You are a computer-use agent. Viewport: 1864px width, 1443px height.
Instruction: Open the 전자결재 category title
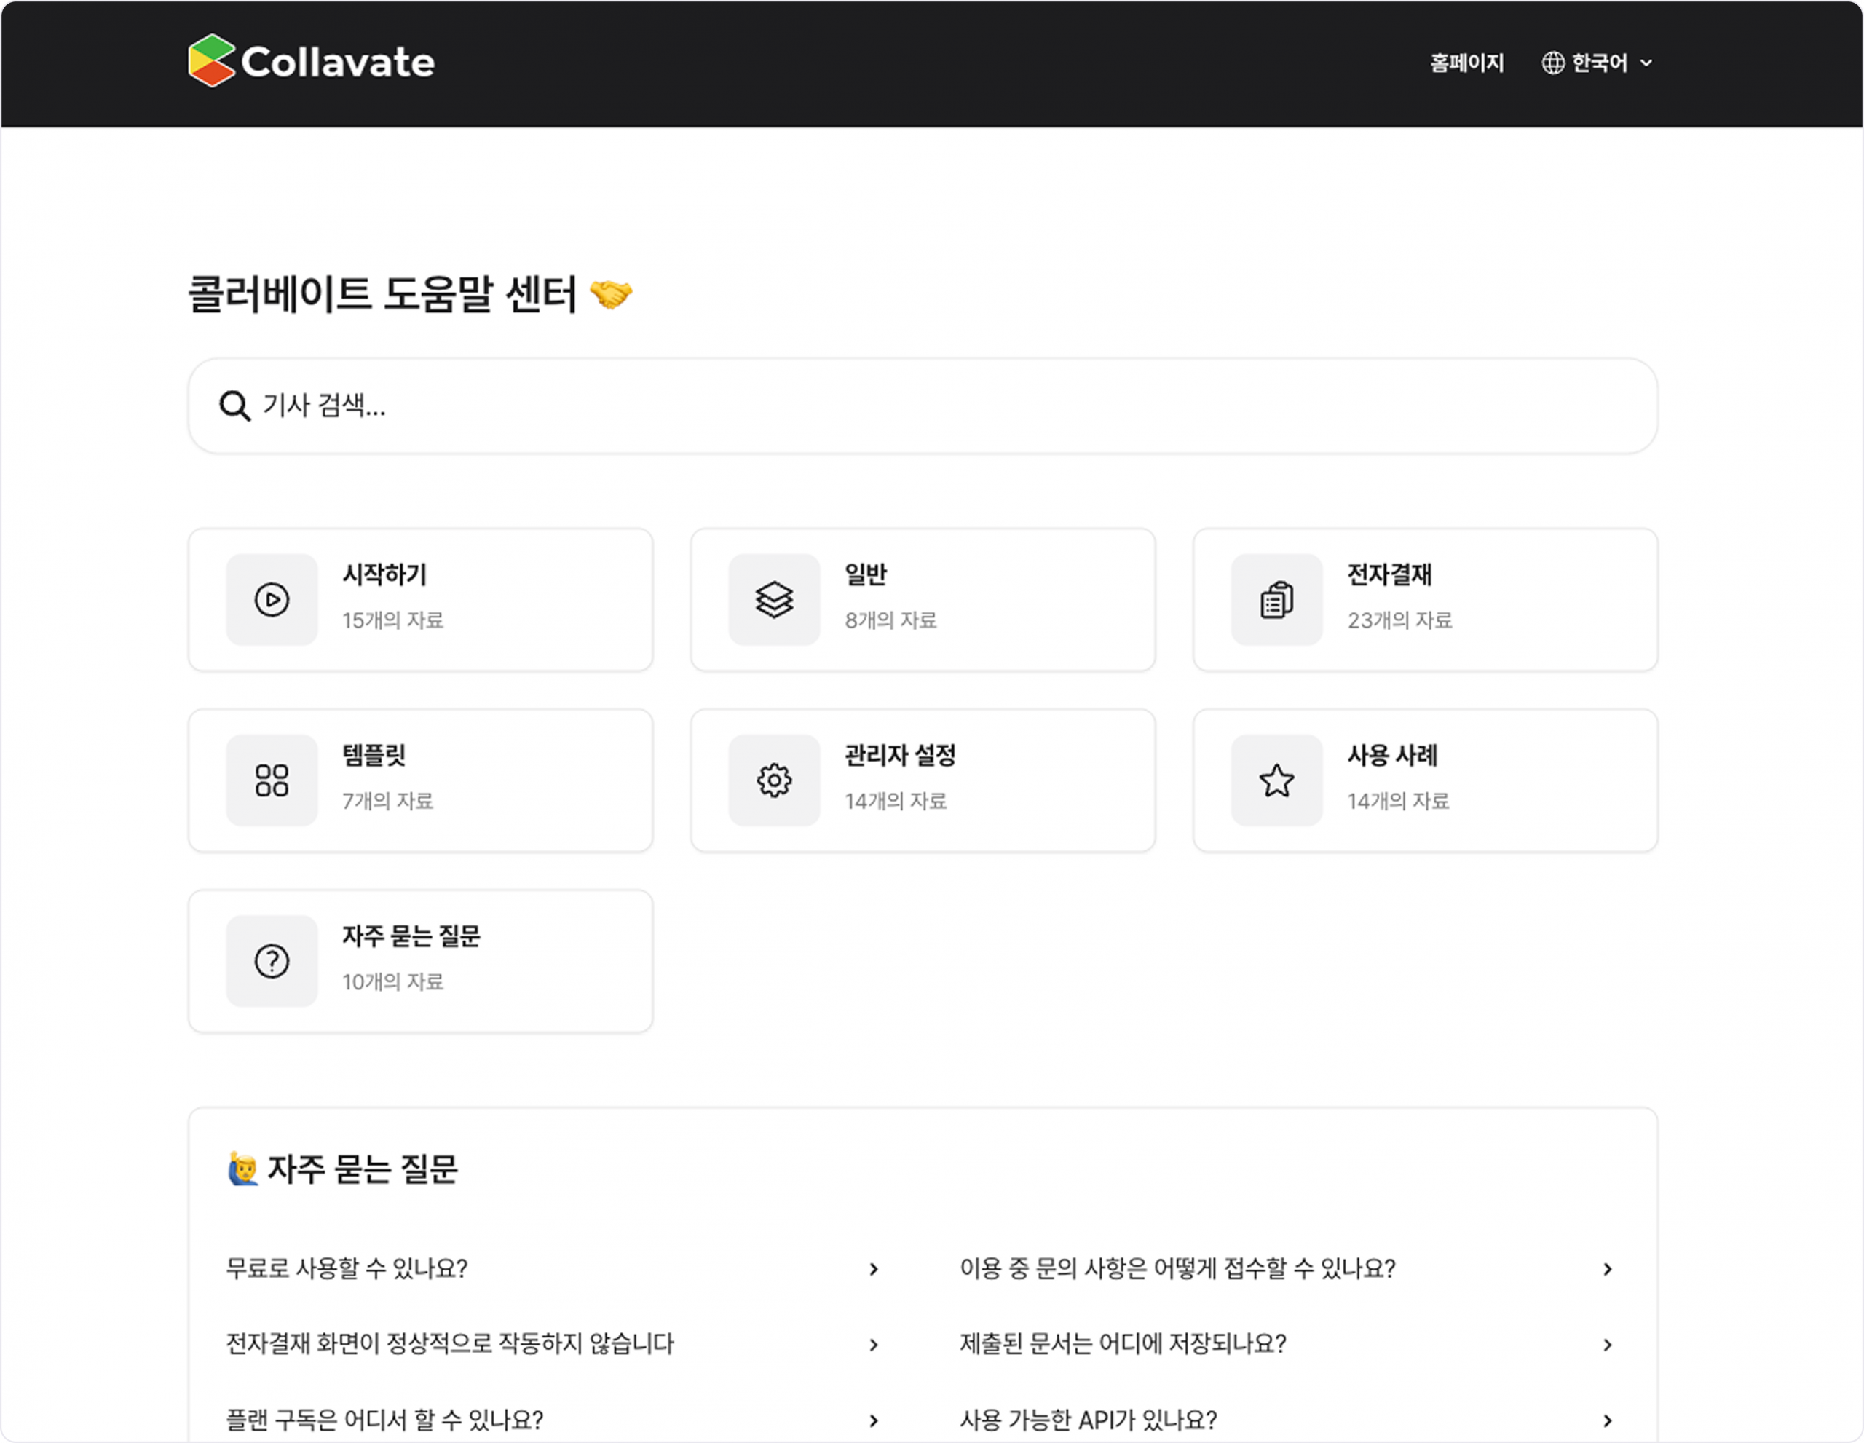[1389, 575]
